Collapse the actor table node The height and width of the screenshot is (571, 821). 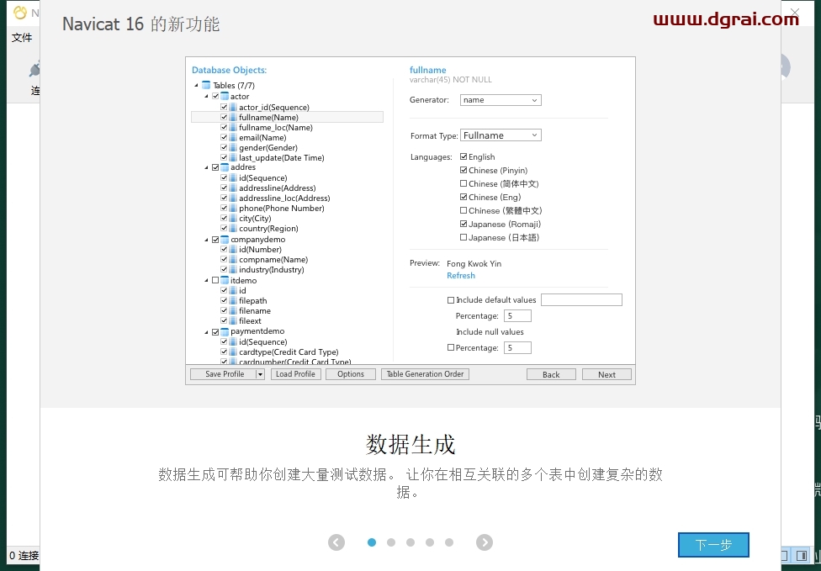206,97
